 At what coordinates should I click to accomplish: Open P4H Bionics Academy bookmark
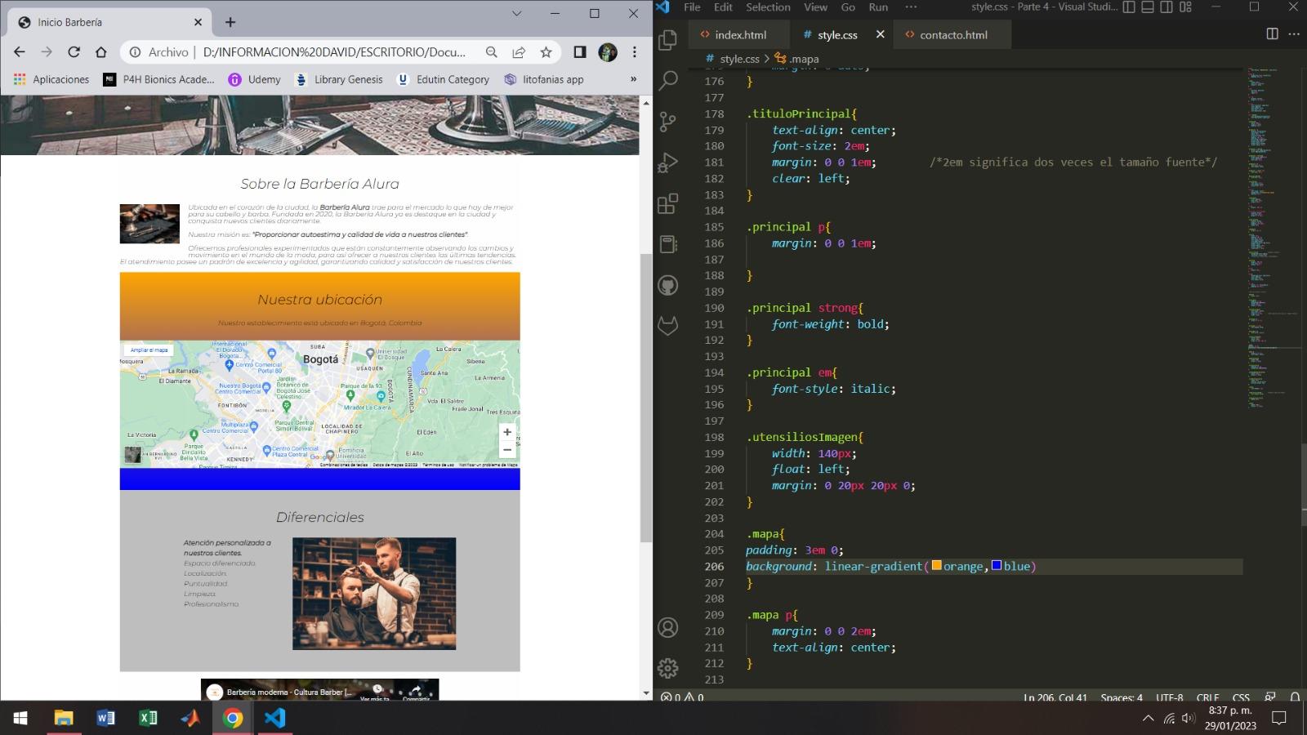point(159,79)
